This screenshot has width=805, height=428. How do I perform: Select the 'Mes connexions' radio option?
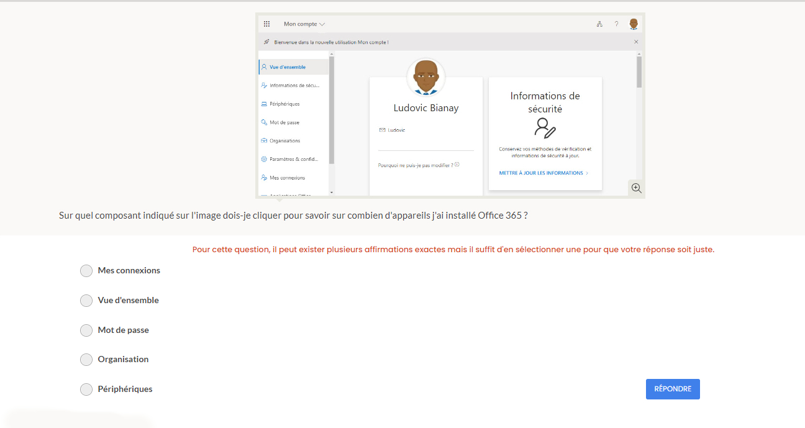tap(86, 271)
